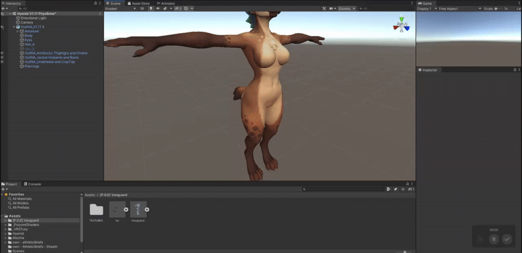Viewport: 522px width, 253px height.
Task: Expand the Vanguard asset play arrow
Action: tap(147, 209)
